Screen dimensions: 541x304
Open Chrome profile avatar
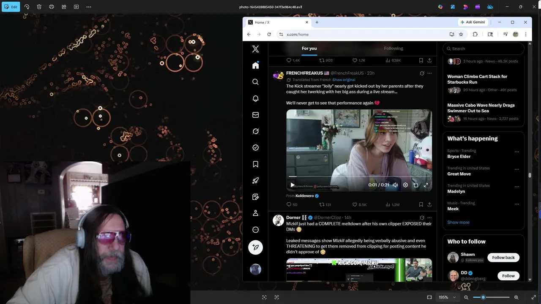point(516,35)
